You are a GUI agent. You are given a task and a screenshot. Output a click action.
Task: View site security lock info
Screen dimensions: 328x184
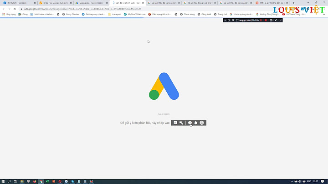[21, 9]
